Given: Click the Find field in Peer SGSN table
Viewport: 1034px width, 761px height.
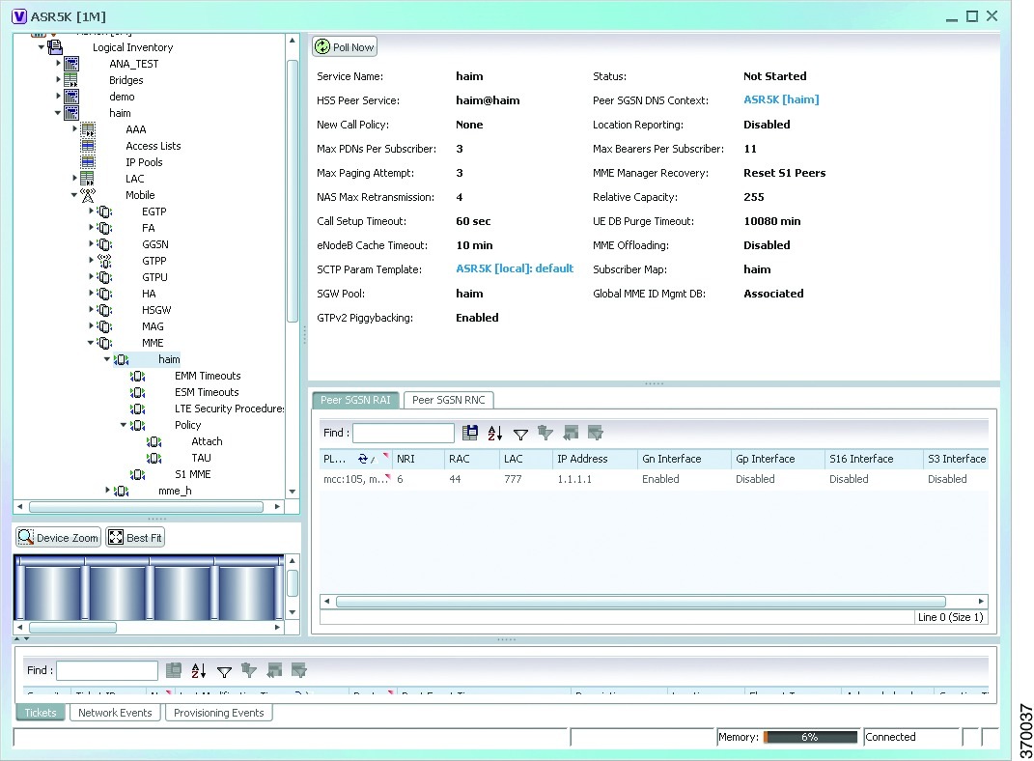Looking at the screenshot, I should pos(404,433).
